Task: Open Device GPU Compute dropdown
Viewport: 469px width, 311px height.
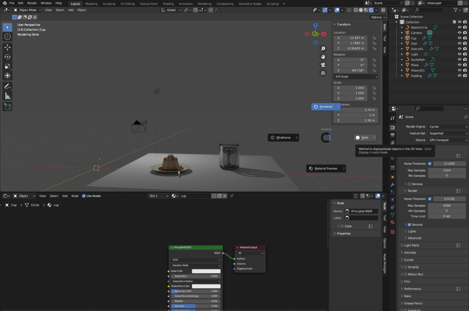Action: click(448, 140)
